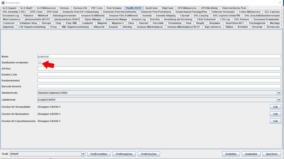Open the Brickscout tab

pyautogui.click(x=273, y=27)
